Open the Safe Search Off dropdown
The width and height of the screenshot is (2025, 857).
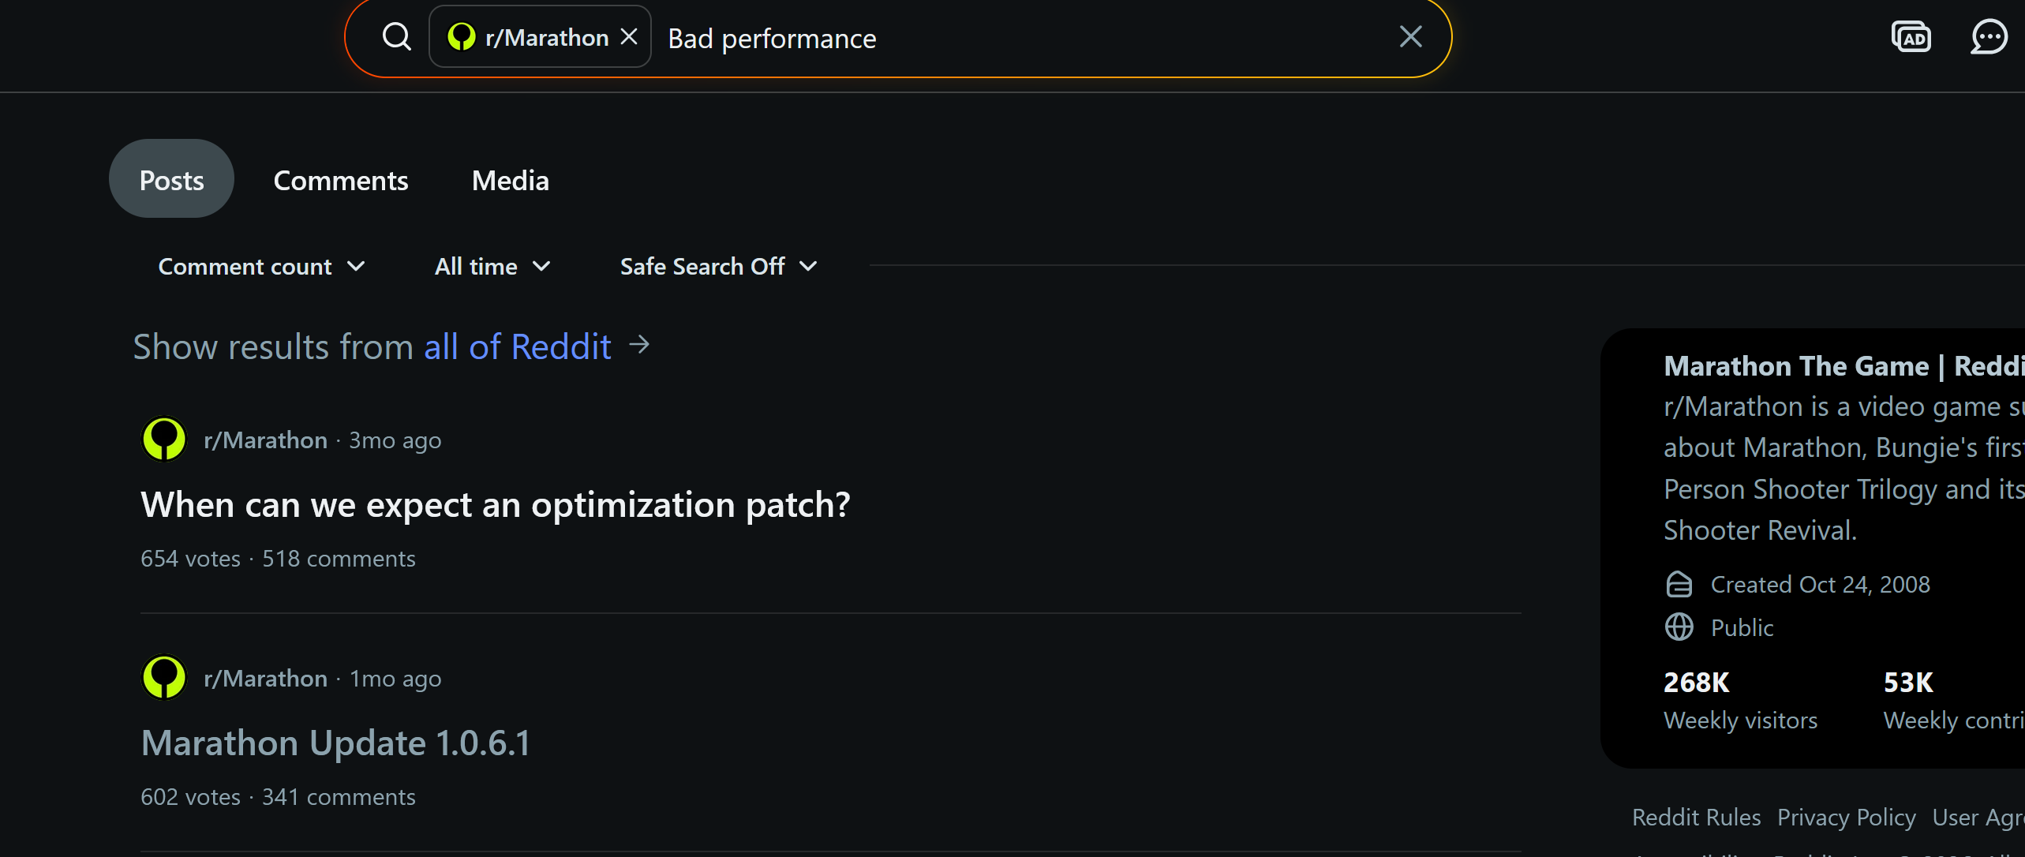pos(718,267)
